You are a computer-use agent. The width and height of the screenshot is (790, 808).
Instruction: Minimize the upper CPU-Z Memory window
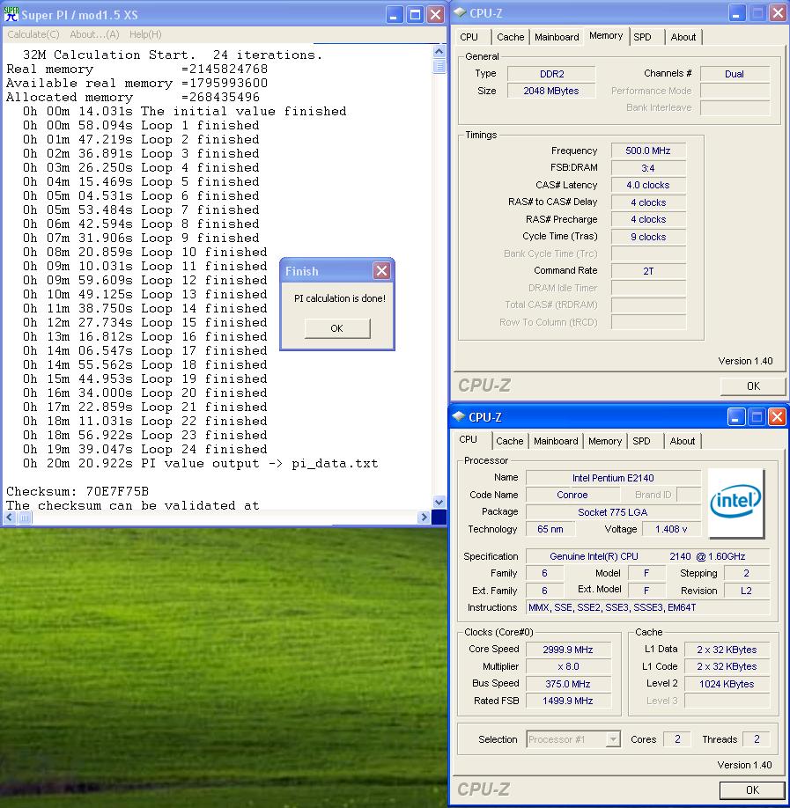pyautogui.click(x=736, y=13)
